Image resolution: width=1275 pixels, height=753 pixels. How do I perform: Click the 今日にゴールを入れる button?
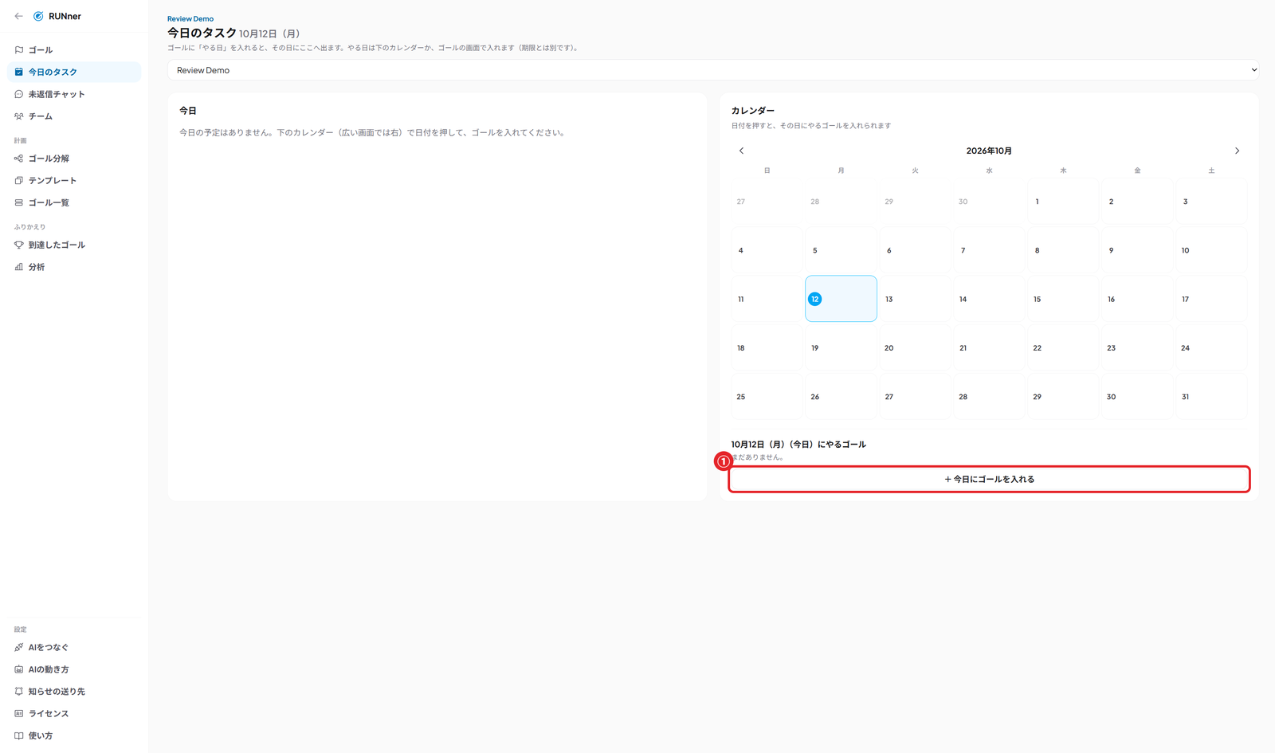click(x=989, y=480)
